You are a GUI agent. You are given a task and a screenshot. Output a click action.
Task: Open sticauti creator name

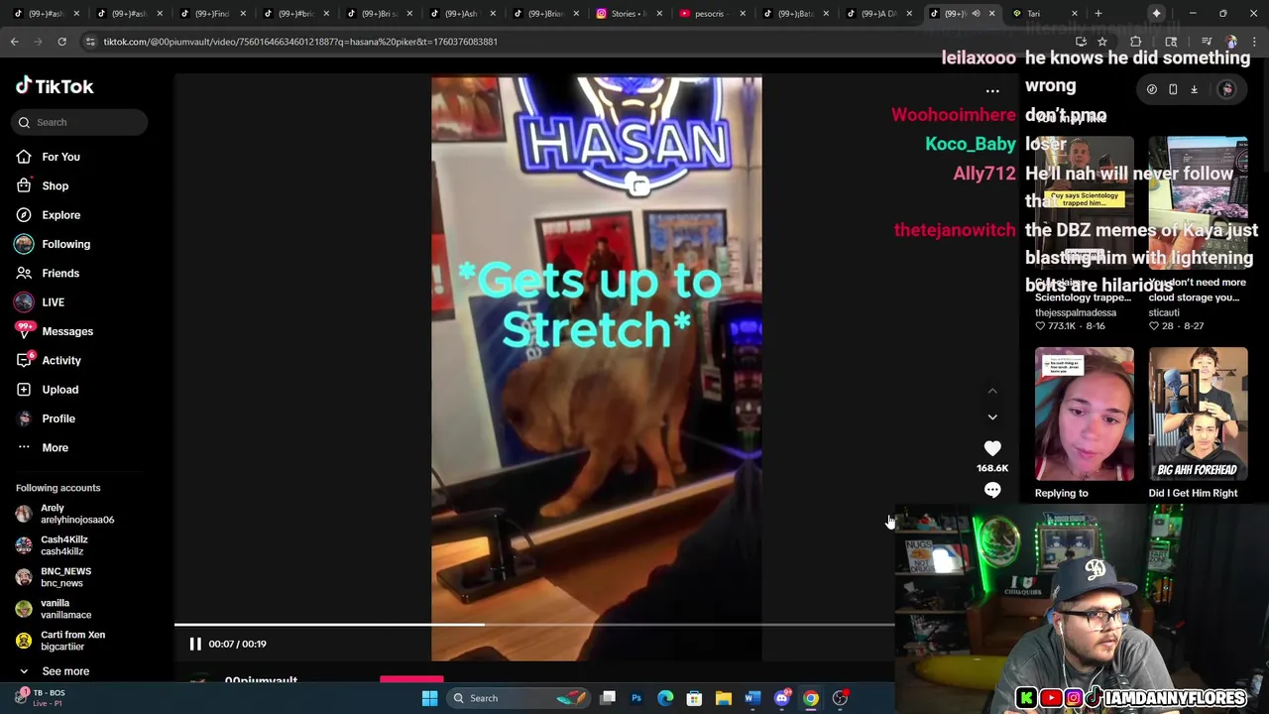[1164, 312]
